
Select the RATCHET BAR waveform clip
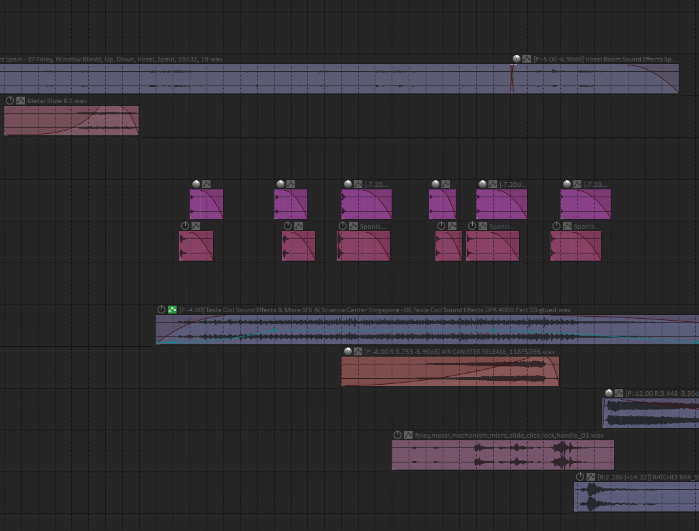pyautogui.click(x=637, y=497)
